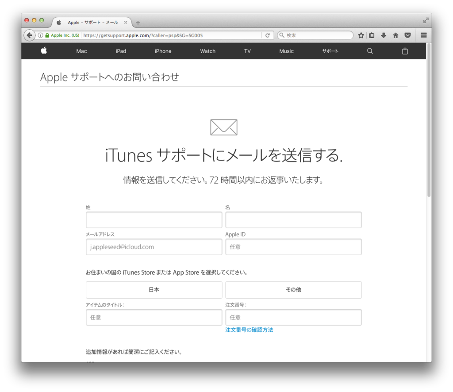The image size is (453, 392).
Task: Focus the 姓 input field
Action: [x=154, y=220]
